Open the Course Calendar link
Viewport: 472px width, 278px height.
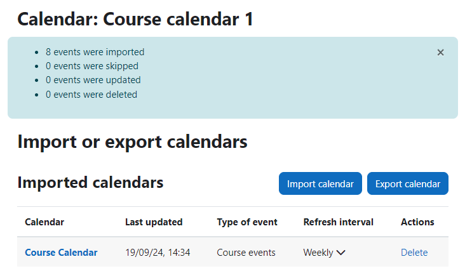(x=61, y=253)
